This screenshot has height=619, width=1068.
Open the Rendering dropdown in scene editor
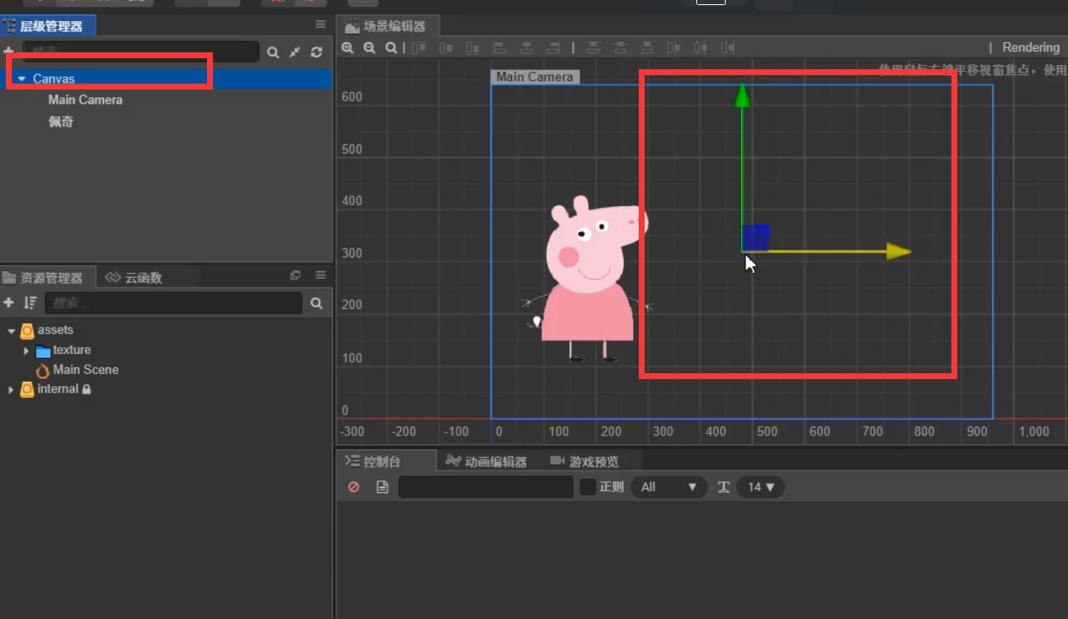1030,47
